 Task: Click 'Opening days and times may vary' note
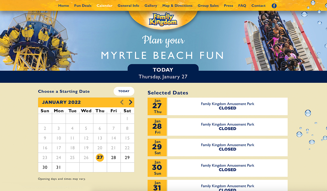62,179
